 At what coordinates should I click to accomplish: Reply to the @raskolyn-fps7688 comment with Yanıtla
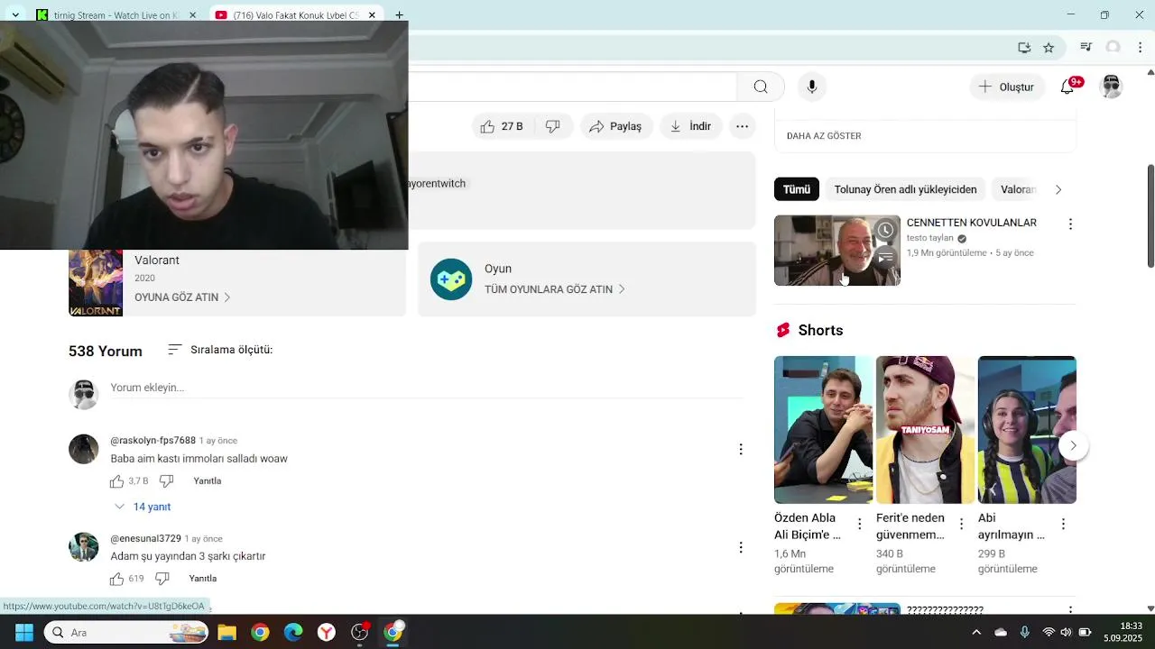[x=208, y=481]
